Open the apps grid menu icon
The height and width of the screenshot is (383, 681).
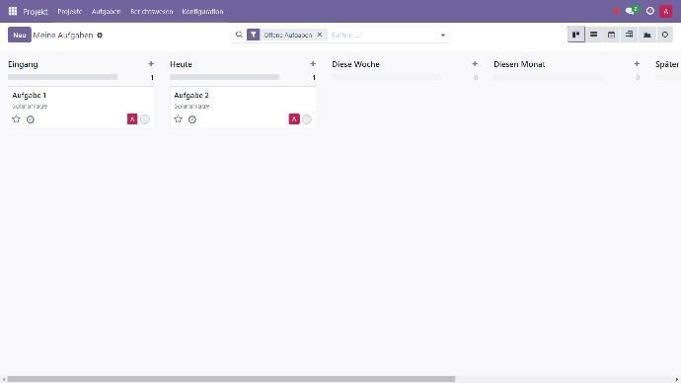(13, 11)
